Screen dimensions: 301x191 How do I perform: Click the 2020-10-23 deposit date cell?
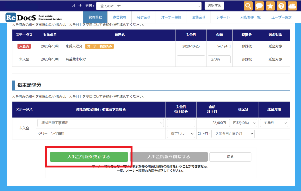191,46
